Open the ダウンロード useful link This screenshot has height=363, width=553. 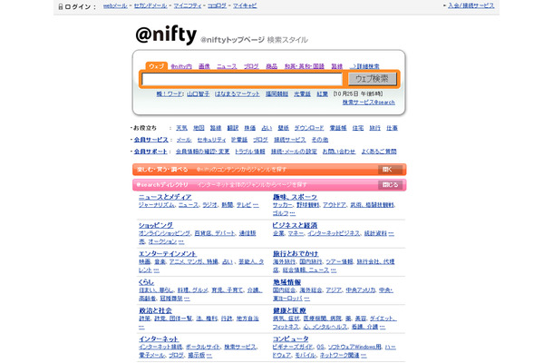[309, 128]
